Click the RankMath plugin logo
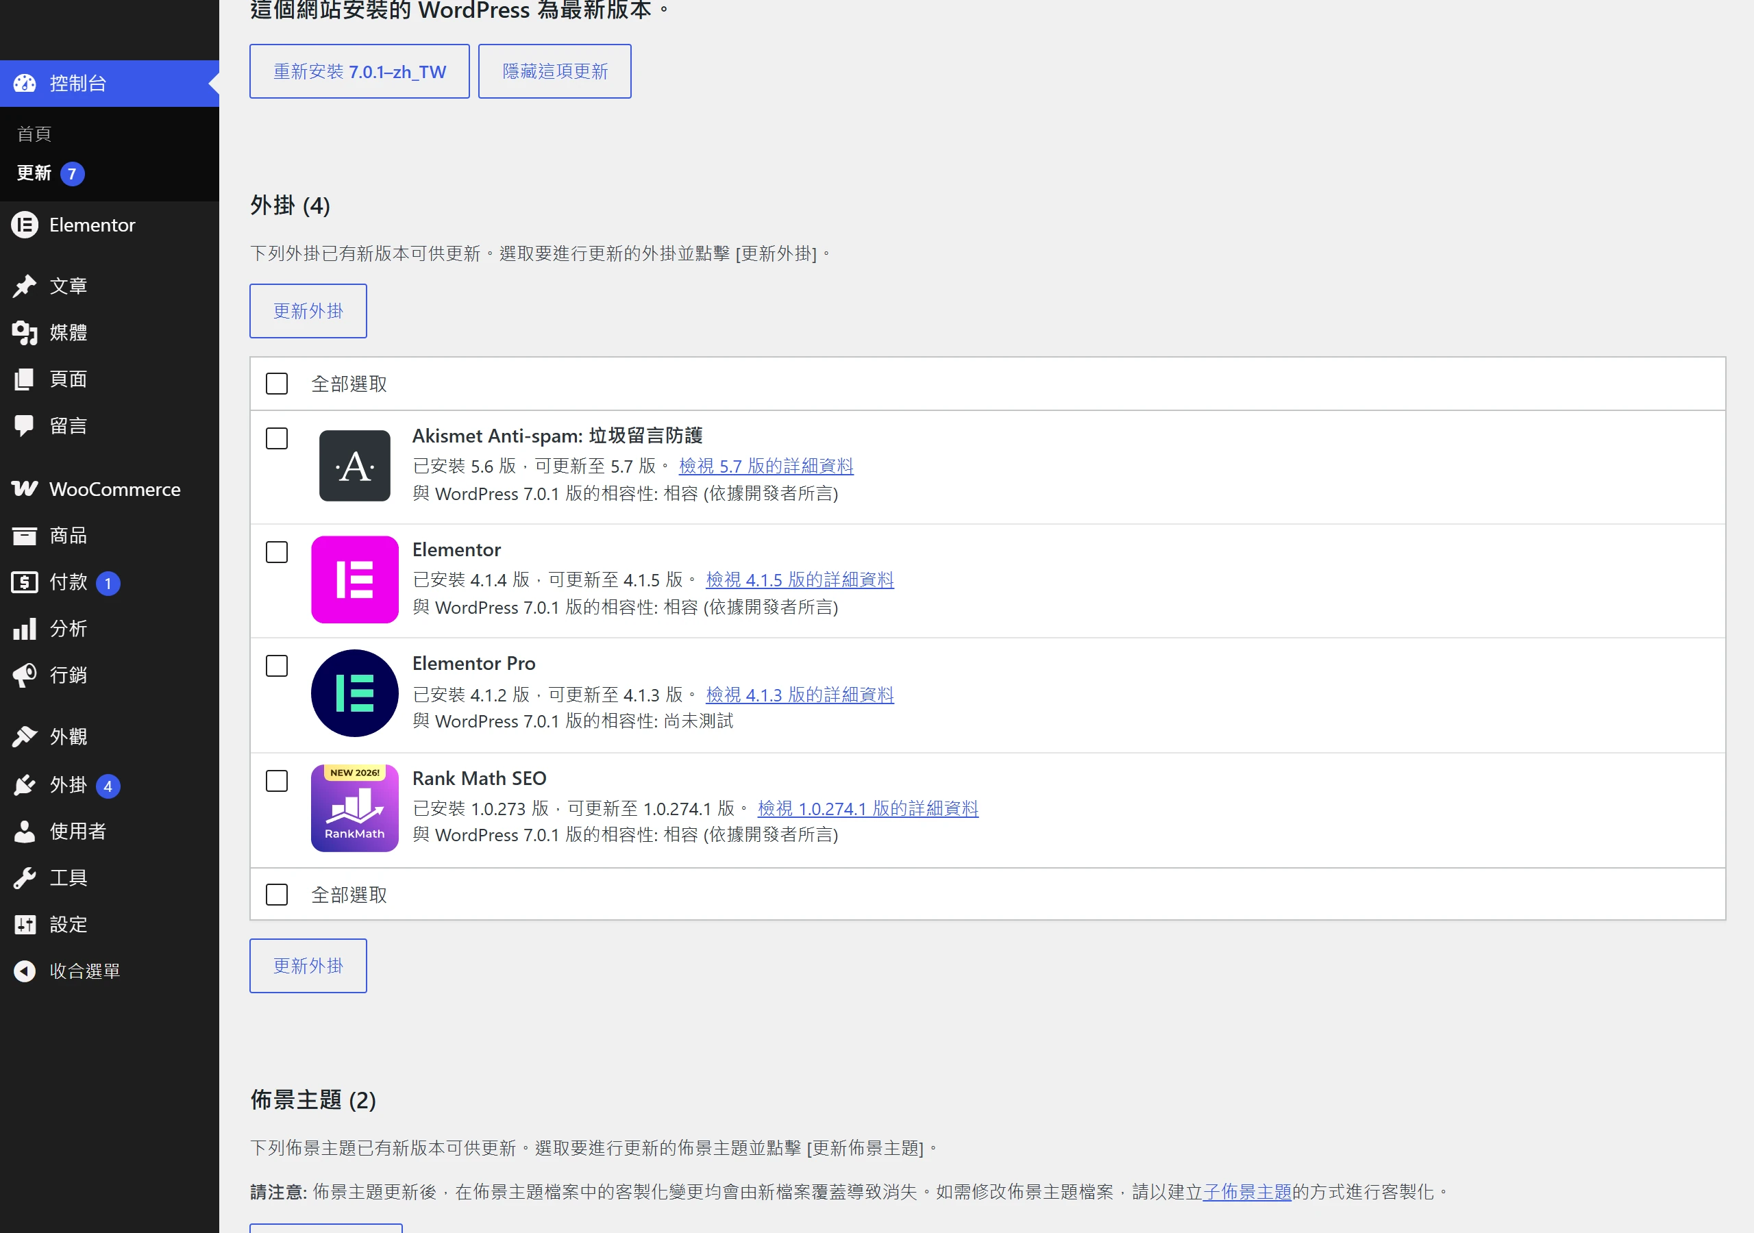Image resolution: width=1754 pixels, height=1233 pixels. 354,808
